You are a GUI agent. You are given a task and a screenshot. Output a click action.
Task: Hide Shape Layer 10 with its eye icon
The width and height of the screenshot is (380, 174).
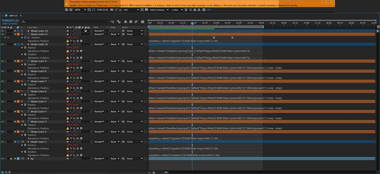pos(2,44)
